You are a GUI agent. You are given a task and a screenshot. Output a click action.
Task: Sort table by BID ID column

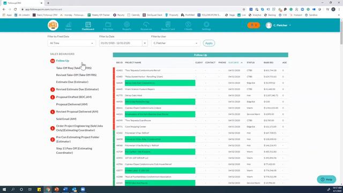pyautogui.click(x=119, y=63)
